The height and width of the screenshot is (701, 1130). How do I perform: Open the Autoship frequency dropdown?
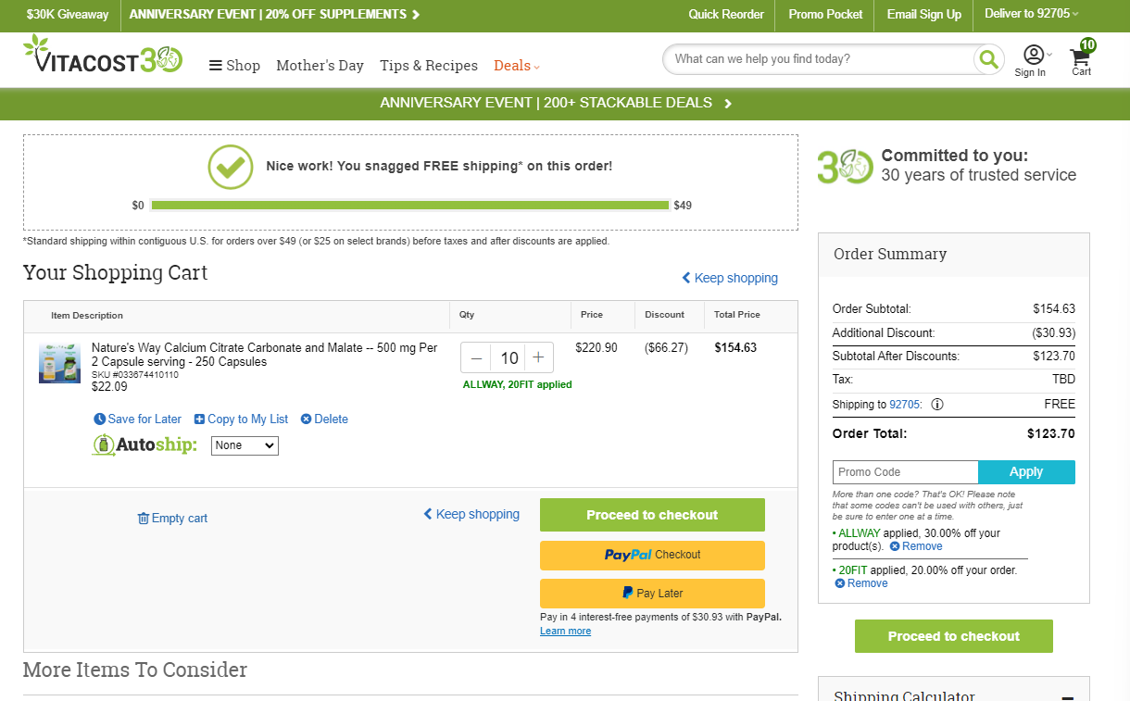point(245,445)
